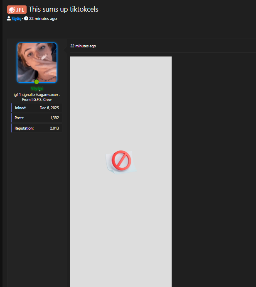This screenshot has width=256, height=287.
Task: Click the blocked media icon in the post
Action: coord(121,162)
